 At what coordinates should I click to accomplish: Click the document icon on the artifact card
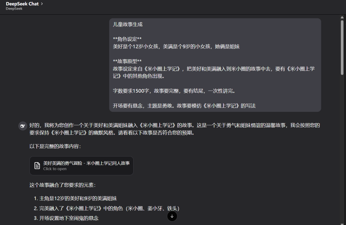37,166
